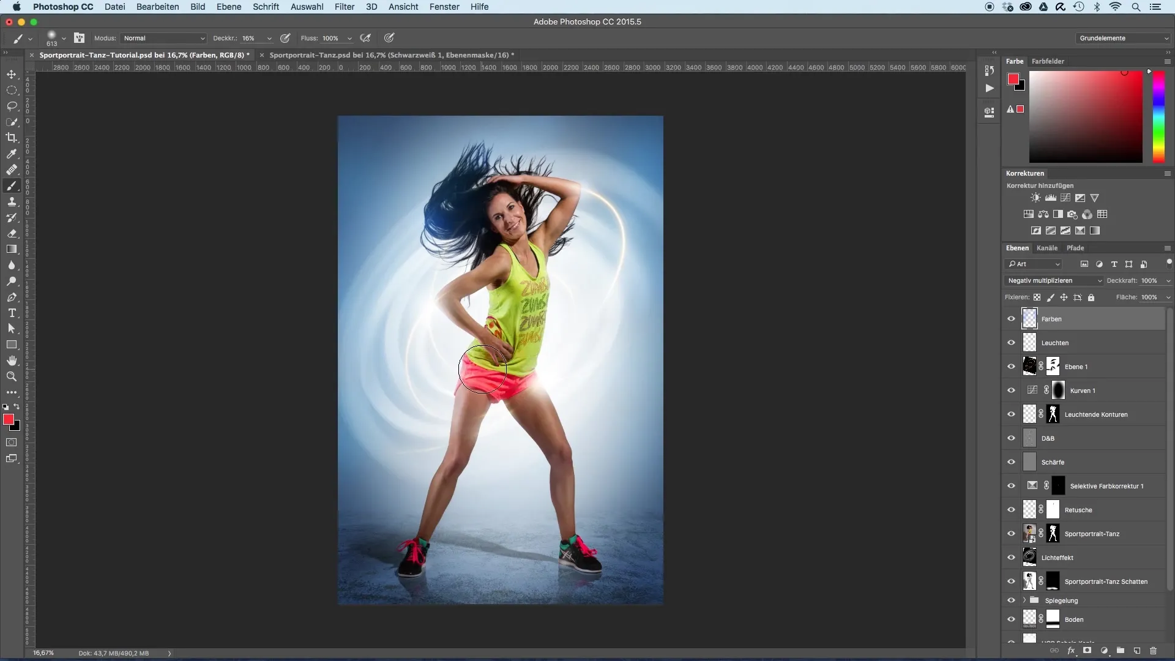Hide the Leuchten layer

pos(1011,342)
